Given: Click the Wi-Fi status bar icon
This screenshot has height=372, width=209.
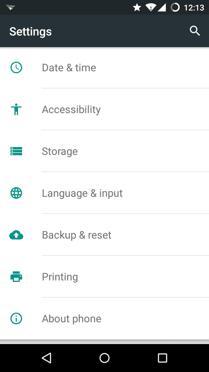Looking at the screenshot, I should (x=150, y=7).
